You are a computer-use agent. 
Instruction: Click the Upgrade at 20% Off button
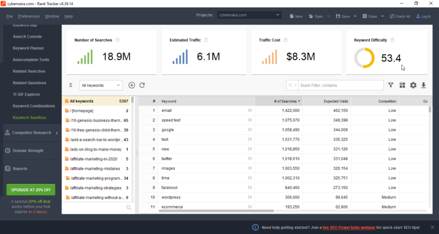point(31,189)
